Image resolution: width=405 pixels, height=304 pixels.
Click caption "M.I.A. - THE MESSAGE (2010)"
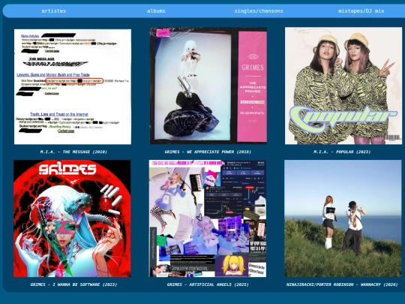[x=73, y=152]
